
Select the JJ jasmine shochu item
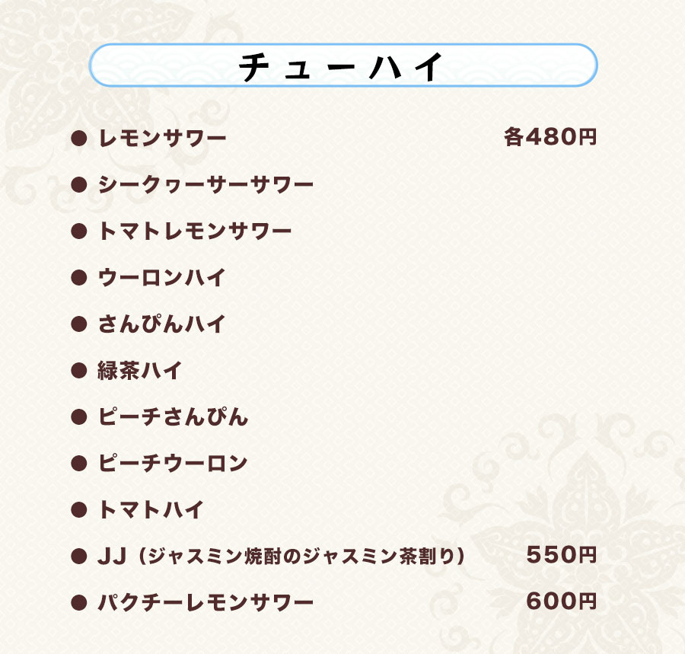coord(282,557)
